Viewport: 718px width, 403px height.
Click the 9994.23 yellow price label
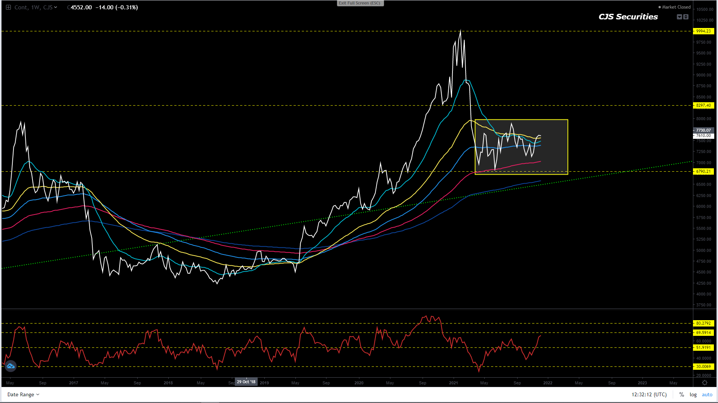click(703, 31)
